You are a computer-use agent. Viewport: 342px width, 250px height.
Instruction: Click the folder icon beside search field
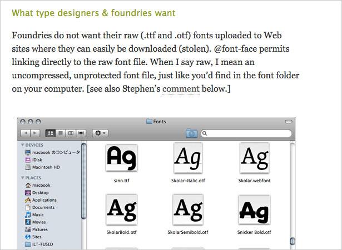coord(191,133)
